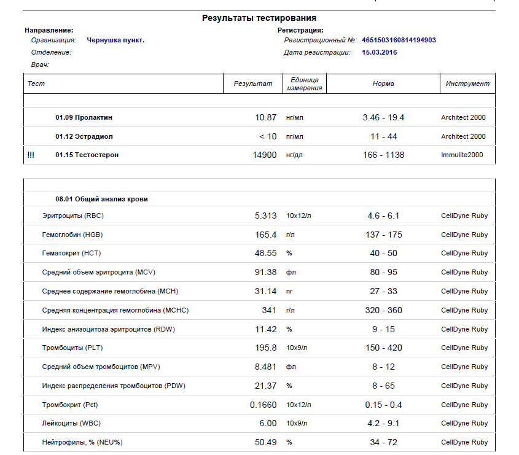
Task: Click the 'Единица измерения' column header
Action: pos(304,84)
